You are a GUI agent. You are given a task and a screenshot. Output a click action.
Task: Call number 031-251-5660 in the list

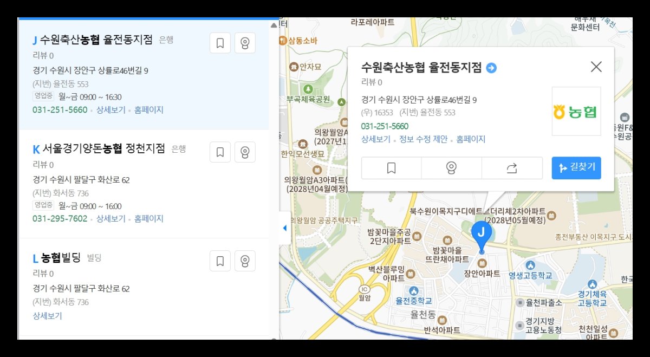click(60, 110)
